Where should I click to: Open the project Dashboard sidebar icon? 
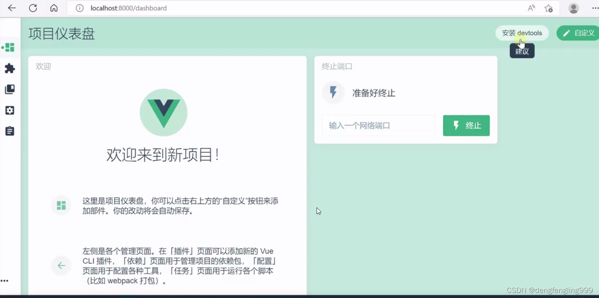click(10, 47)
